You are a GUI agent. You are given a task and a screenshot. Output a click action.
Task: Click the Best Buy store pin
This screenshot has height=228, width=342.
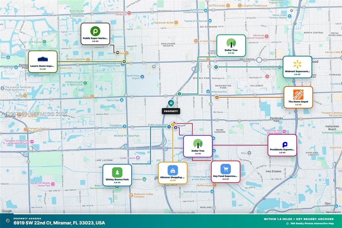coord(16,67)
